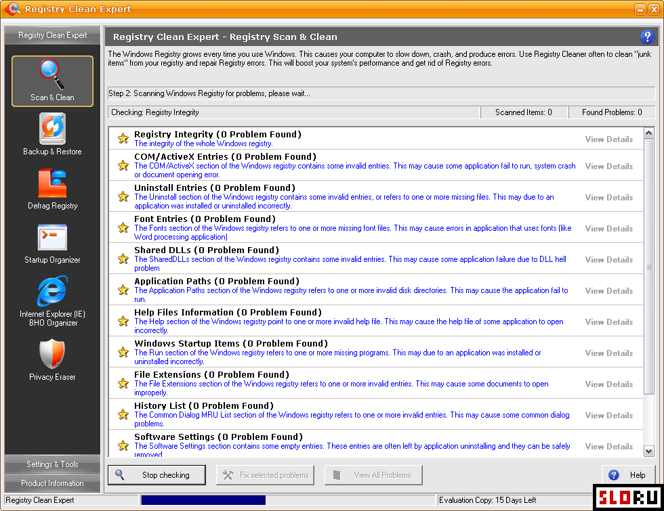Screen dimensions: 664x511
Task: Select the COM/ActiveX Entries heading
Action: click(x=225, y=156)
